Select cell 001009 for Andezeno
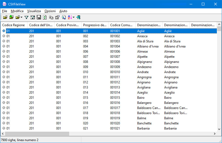The width and height of the screenshot is (222, 143). pos(115,67)
